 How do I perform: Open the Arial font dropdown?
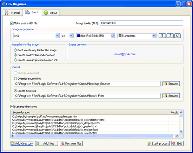36,36
